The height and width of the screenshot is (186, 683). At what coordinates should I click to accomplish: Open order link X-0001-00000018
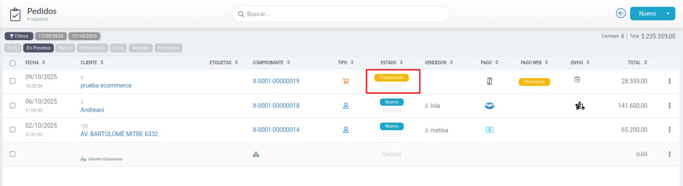[276, 106]
